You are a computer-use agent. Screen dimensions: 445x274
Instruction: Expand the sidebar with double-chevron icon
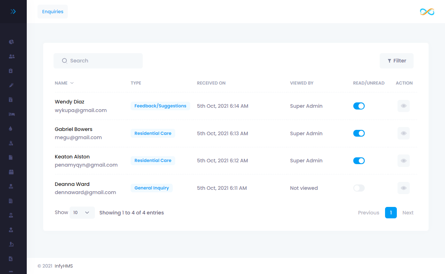pyautogui.click(x=13, y=11)
